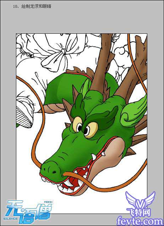This screenshot has width=164, height=226.
Task: Click the 飞特网 text under wings
Action: point(138,213)
